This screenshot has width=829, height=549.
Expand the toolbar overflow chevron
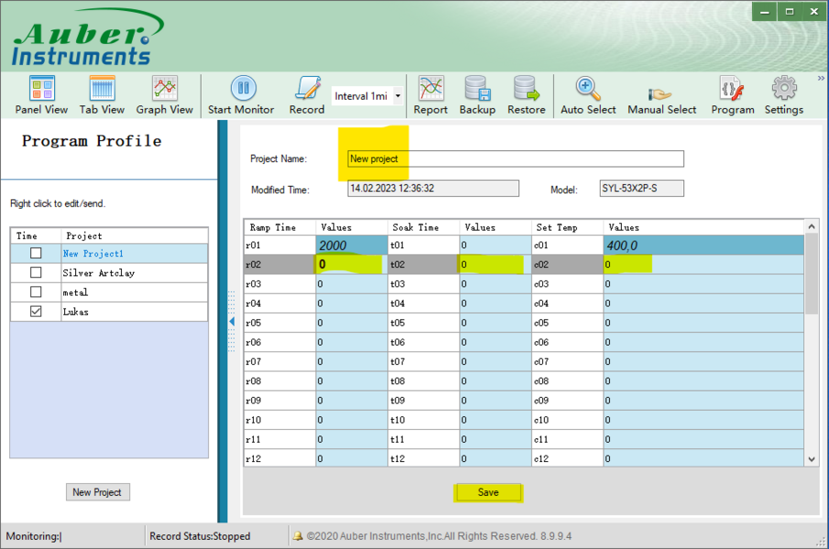coord(821,79)
